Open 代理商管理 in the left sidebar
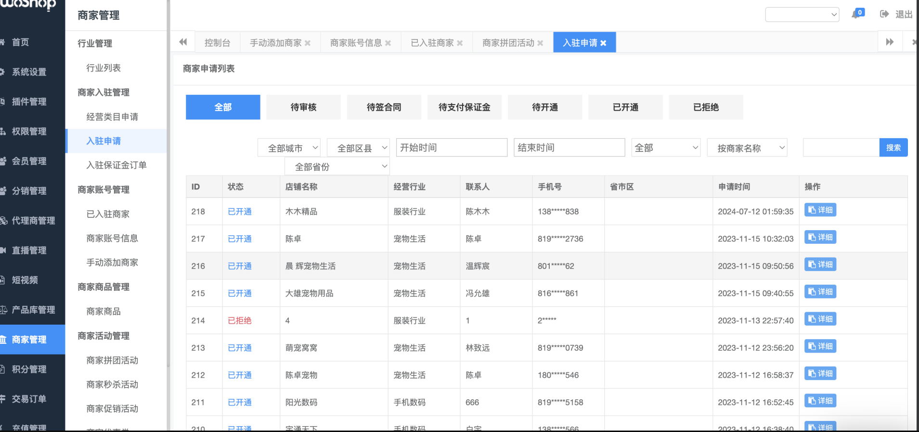Screen dimensions: 919x432 33,221
